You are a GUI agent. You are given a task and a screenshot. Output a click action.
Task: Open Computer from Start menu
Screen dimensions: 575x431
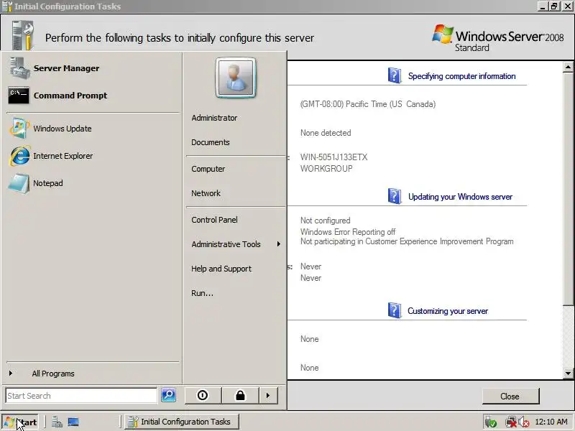coord(208,169)
